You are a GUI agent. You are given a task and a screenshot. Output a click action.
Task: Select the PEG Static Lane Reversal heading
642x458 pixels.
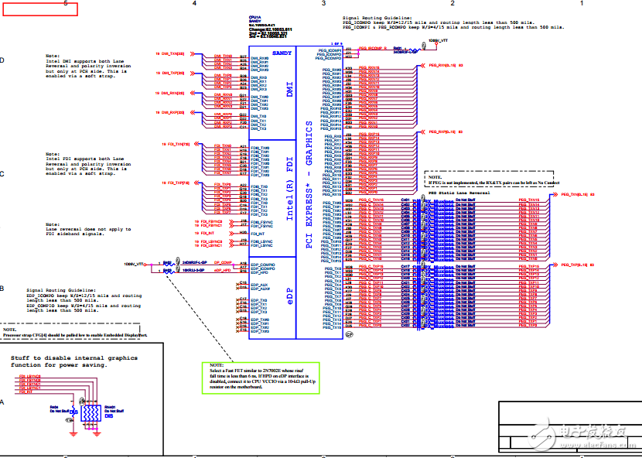tap(459, 192)
